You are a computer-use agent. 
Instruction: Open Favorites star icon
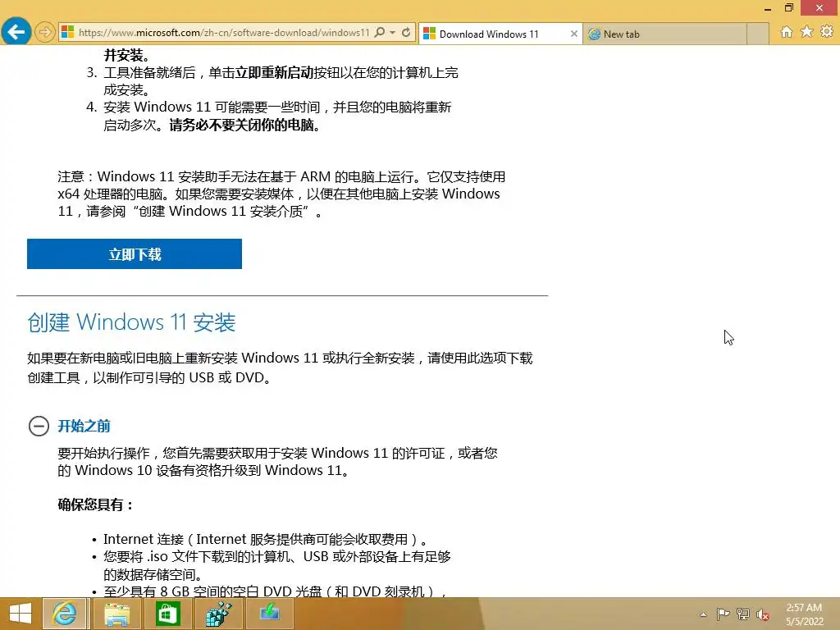click(806, 32)
